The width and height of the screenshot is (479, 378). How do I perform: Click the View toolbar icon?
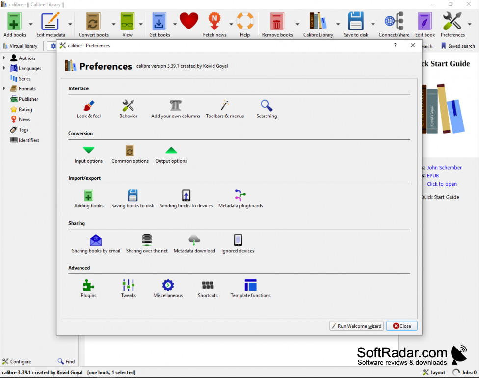[x=128, y=25]
